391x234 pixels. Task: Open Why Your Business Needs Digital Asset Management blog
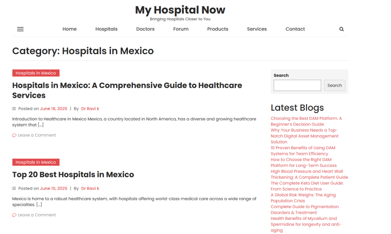305,136
